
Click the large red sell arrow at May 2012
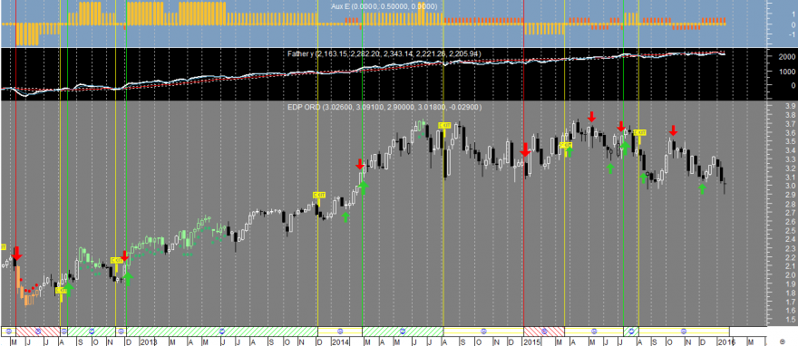click(x=17, y=254)
